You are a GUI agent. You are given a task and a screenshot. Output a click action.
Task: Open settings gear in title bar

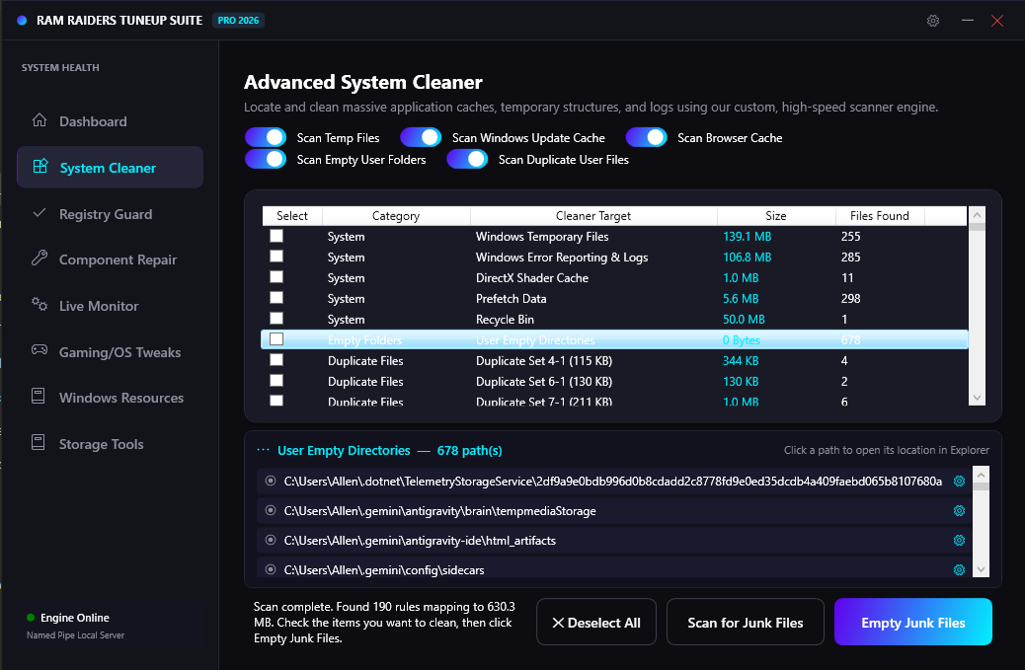pos(933,21)
